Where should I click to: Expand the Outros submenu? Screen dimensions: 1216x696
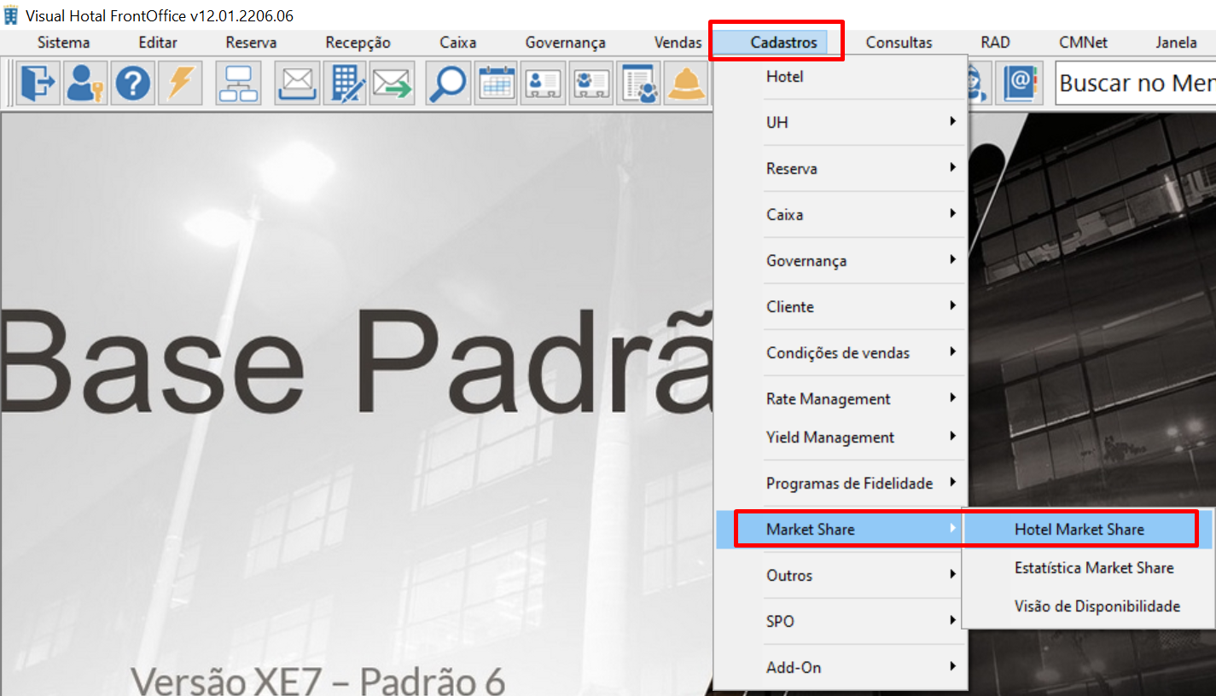click(841, 576)
